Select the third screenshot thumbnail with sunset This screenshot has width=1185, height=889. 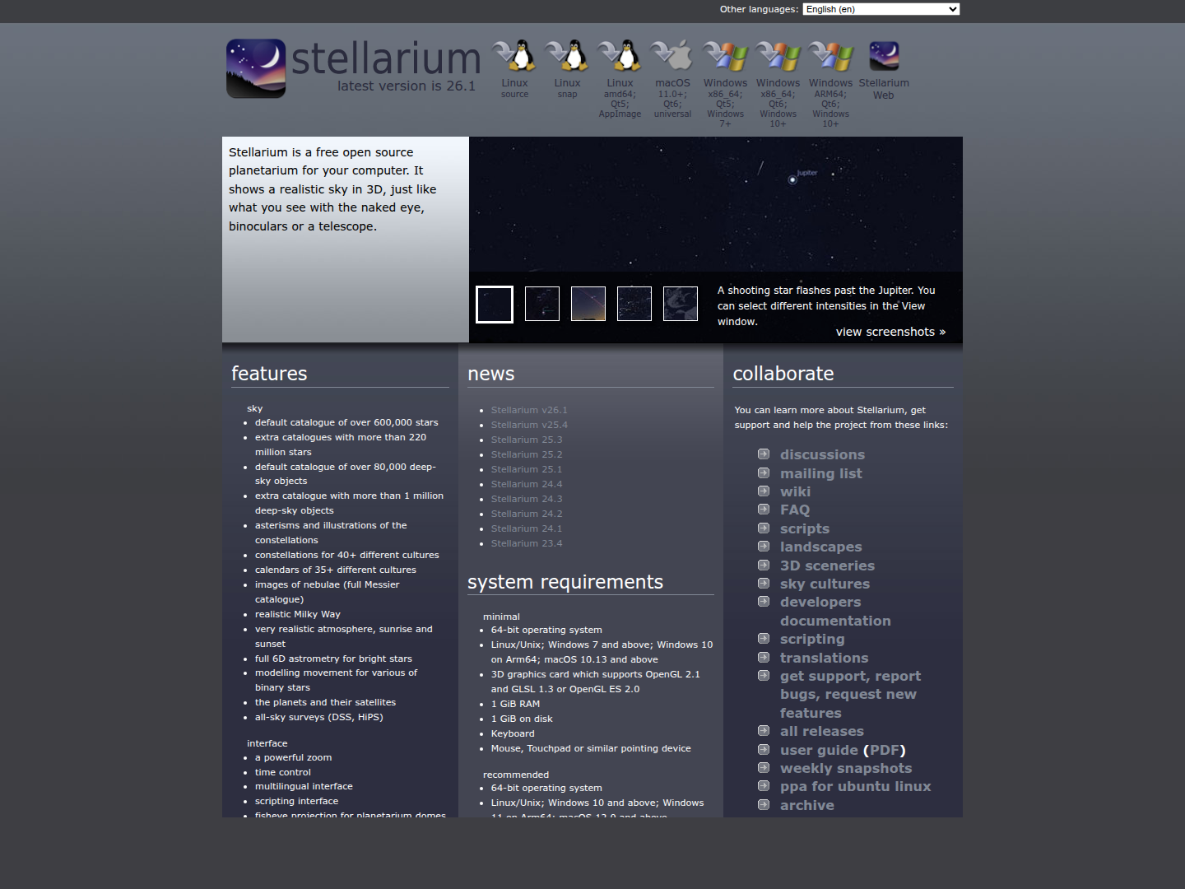(x=588, y=304)
